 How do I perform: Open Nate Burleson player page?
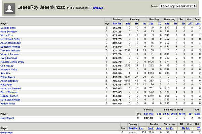tap(9, 32)
